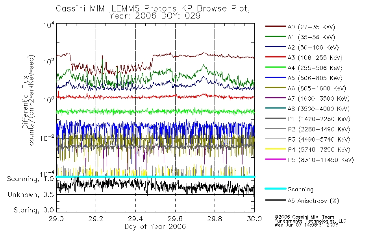Click the A6 (805-1600 KeV) legend label

pos(317,88)
